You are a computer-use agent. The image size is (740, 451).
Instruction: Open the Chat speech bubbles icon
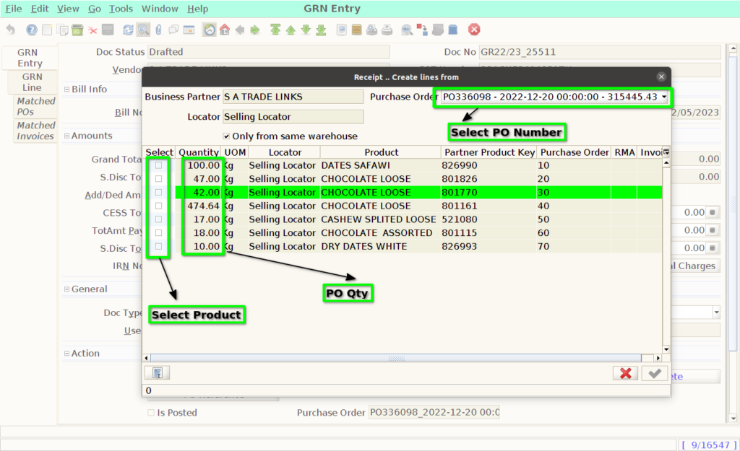click(x=173, y=30)
